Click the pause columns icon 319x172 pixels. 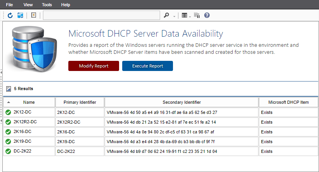(x=197, y=16)
